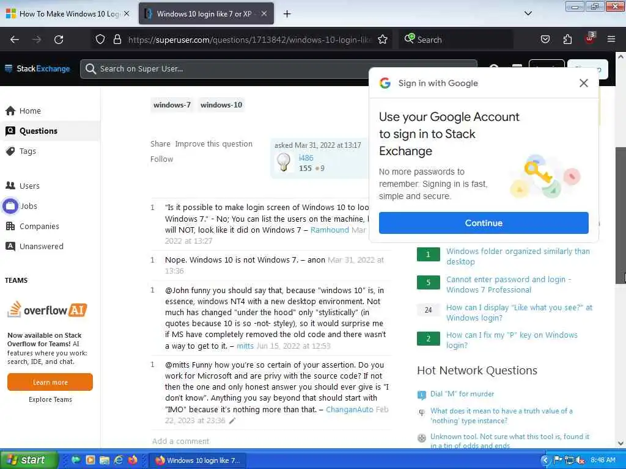The width and height of the screenshot is (626, 469).
Task: Bookmark this page with star icon
Action: pyautogui.click(x=383, y=39)
